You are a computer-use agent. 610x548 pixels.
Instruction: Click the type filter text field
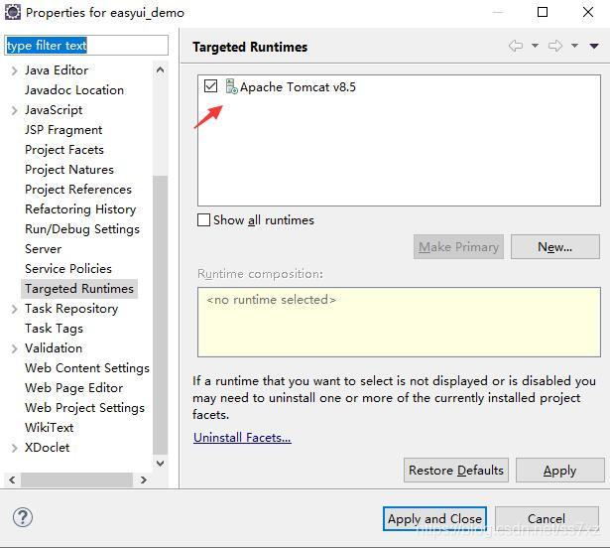click(86, 46)
